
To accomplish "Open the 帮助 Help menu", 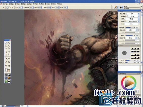I will click(x=60, y=4).
